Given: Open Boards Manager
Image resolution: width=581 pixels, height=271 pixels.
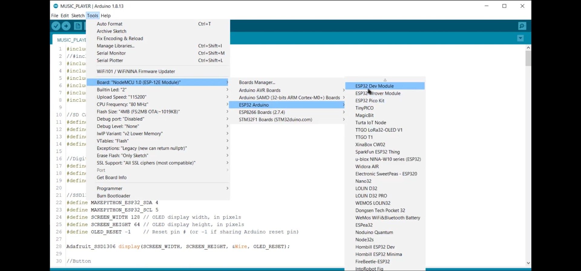Looking at the screenshot, I should 257,82.
